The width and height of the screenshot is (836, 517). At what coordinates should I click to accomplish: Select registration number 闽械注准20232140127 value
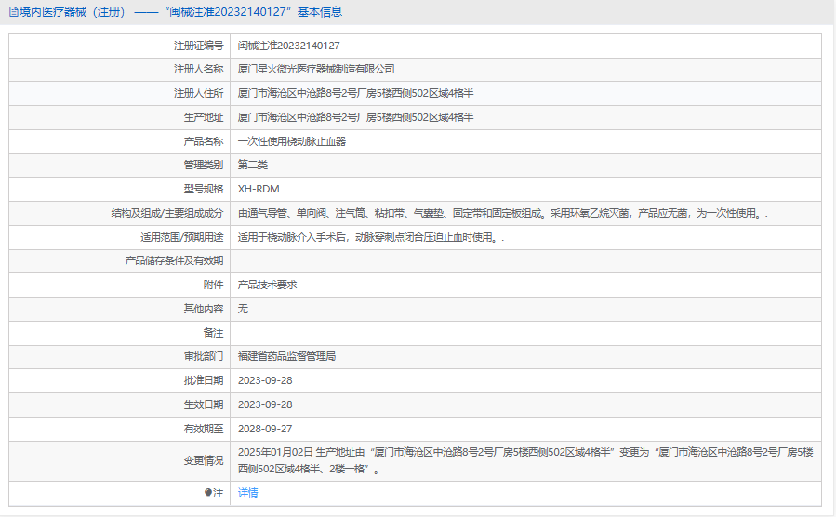coord(289,46)
